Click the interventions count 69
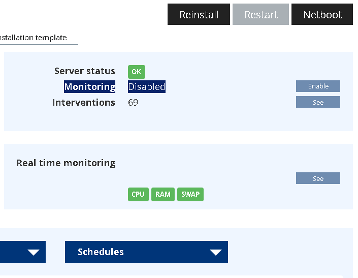 point(133,103)
